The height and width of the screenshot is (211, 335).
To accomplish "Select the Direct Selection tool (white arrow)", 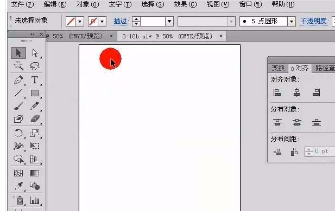I will click(35, 53).
